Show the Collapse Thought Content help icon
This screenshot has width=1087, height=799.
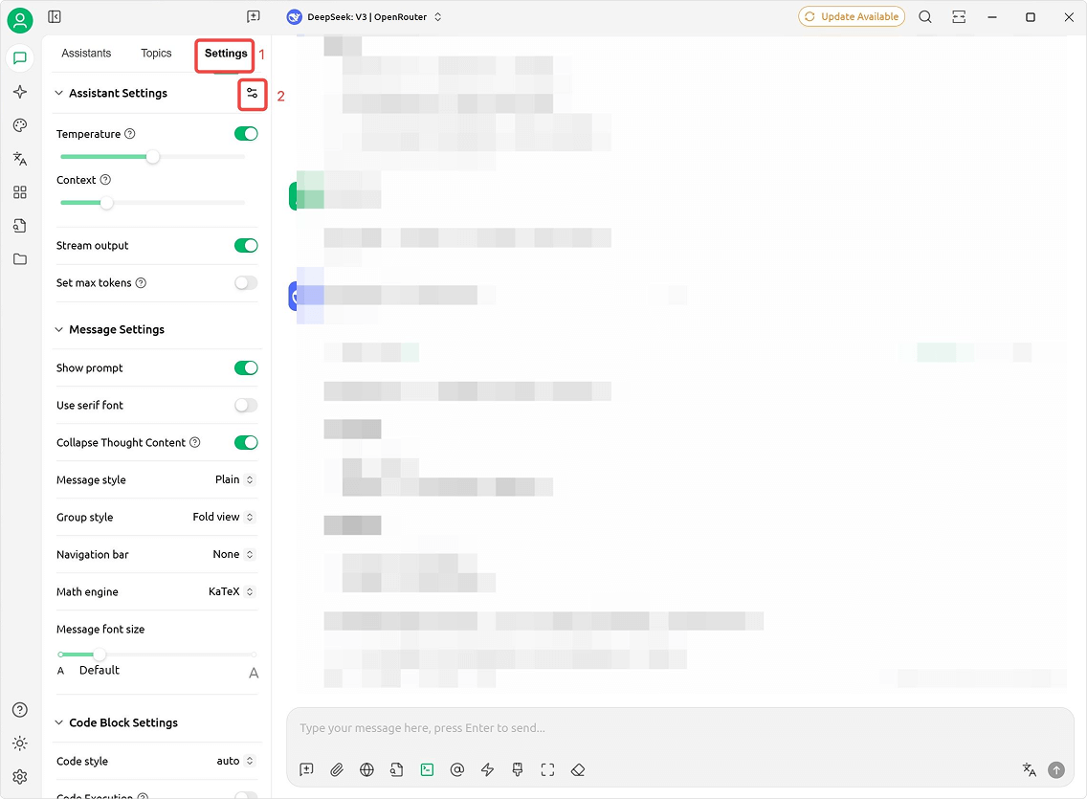tap(195, 442)
